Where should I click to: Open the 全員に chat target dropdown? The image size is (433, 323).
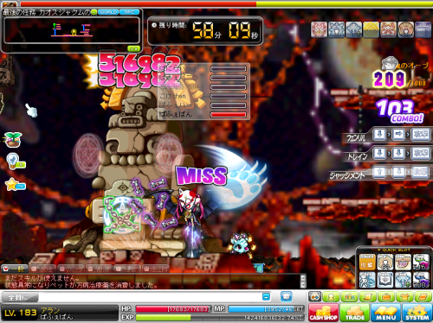[x=20, y=297]
